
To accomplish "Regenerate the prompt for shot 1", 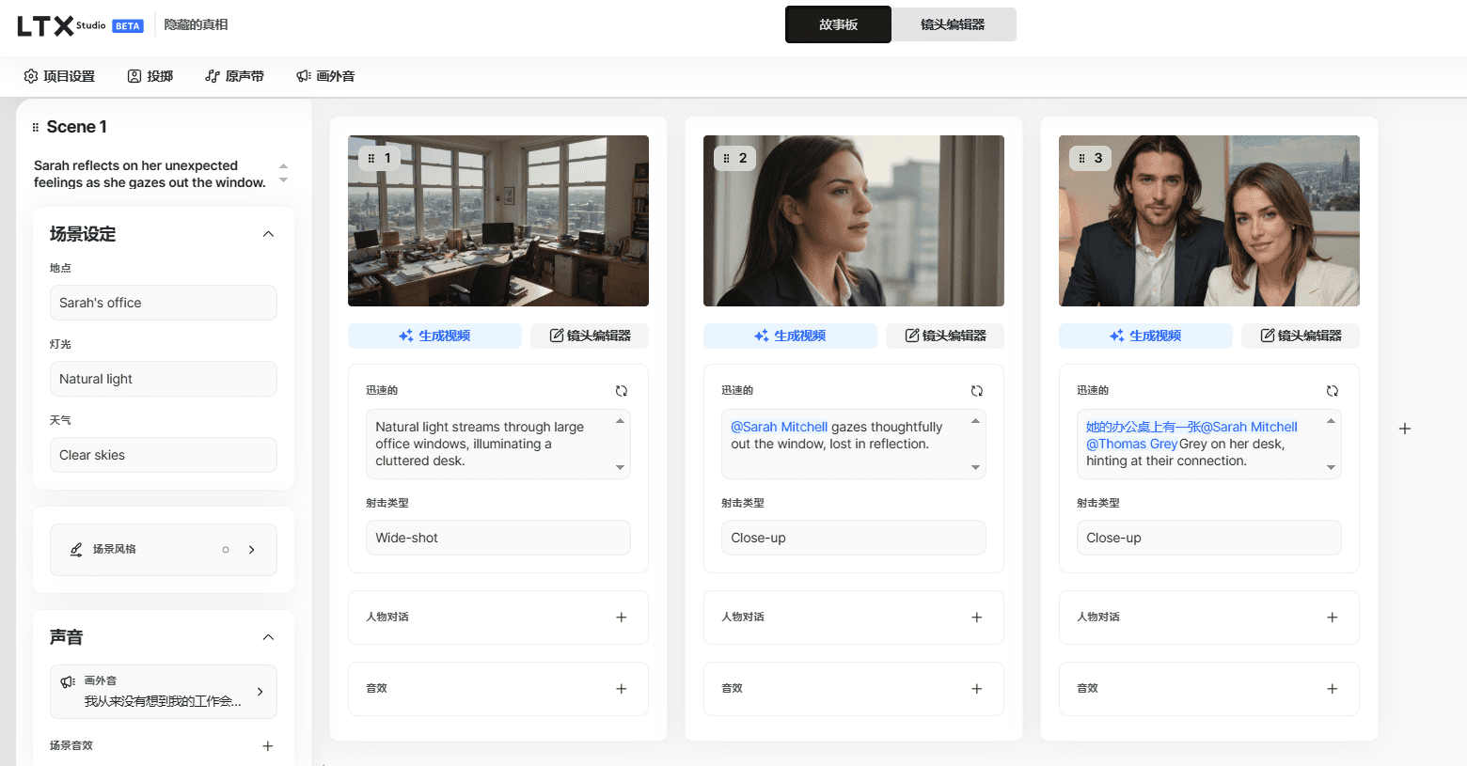I will [622, 391].
